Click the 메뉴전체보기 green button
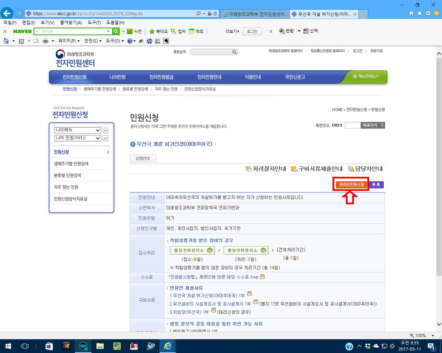 click(x=366, y=76)
